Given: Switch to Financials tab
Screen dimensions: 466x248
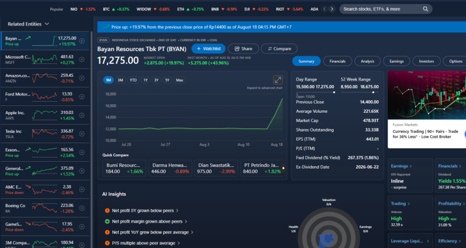Looking at the screenshot, I should click(x=337, y=61).
